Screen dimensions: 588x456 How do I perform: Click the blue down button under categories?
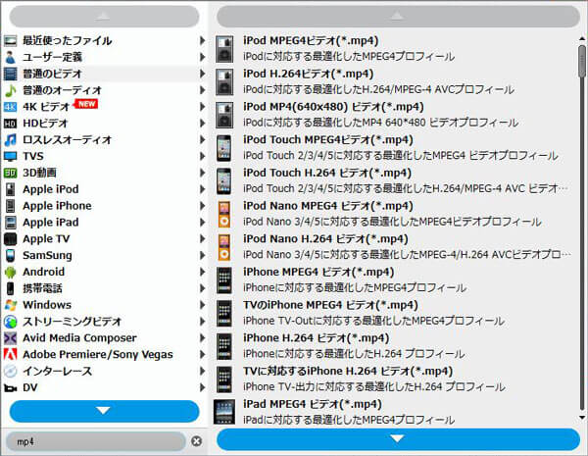(x=104, y=411)
